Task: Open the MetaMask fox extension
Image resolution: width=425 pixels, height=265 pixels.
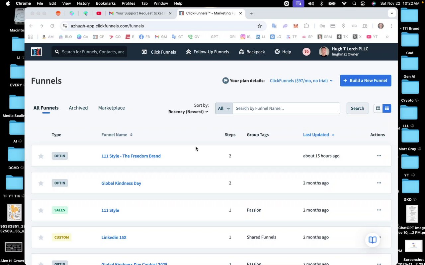Action: [x=296, y=26]
